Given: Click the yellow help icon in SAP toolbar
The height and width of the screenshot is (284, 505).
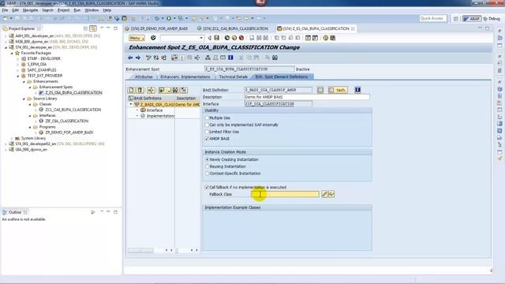Looking at the screenshot, I should [x=326, y=38].
